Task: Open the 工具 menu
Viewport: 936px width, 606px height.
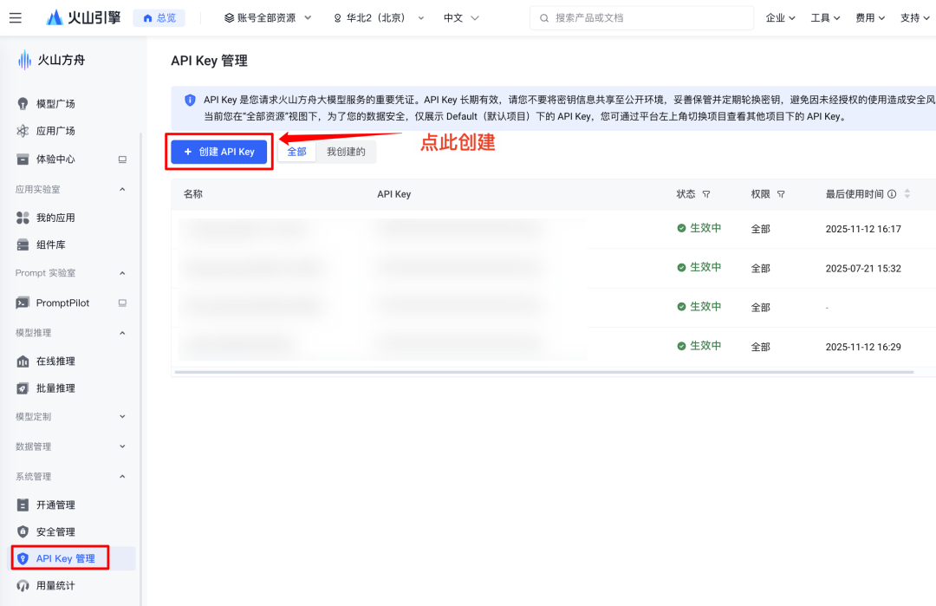Action: pyautogui.click(x=825, y=16)
